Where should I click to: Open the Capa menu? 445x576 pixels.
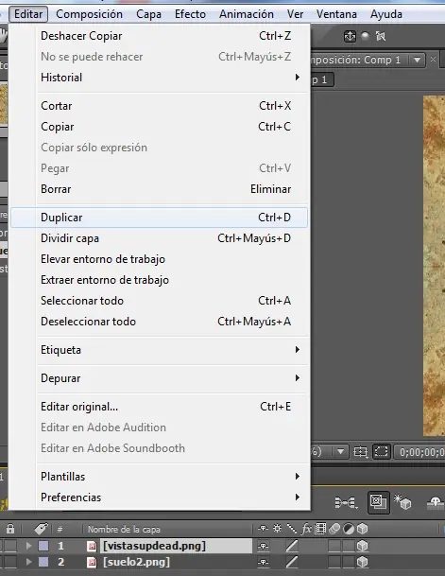tap(148, 14)
